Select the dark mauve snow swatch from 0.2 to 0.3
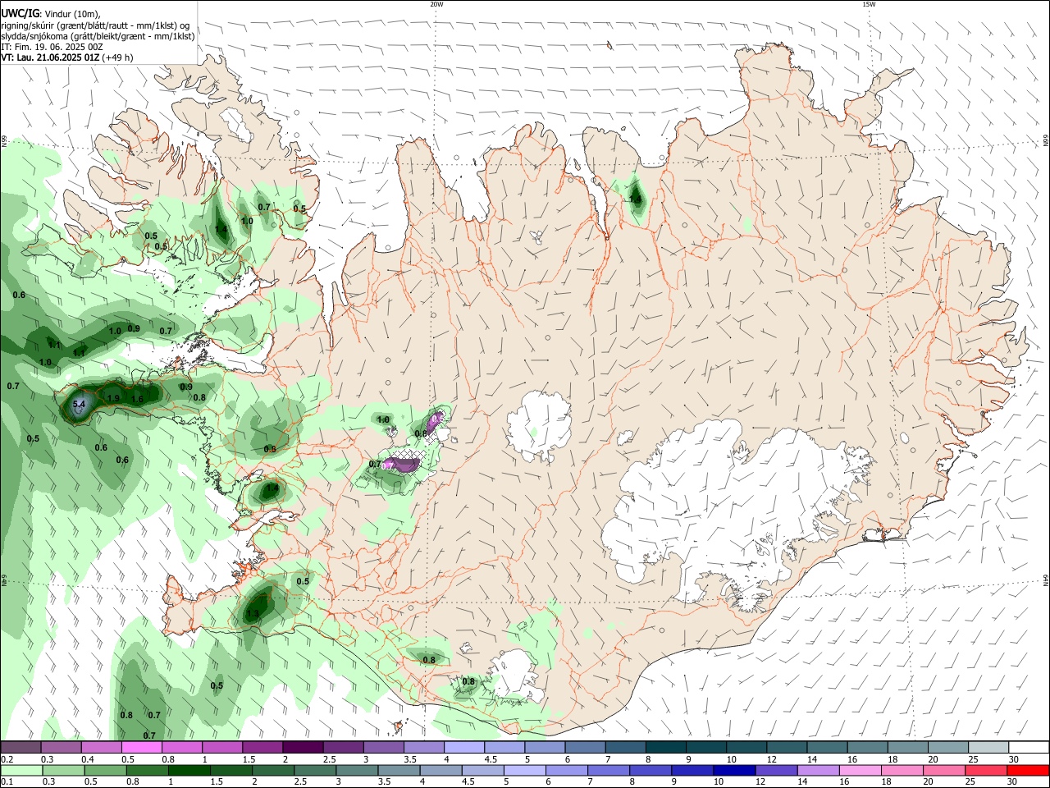The width and height of the screenshot is (1050, 788). click(21, 747)
